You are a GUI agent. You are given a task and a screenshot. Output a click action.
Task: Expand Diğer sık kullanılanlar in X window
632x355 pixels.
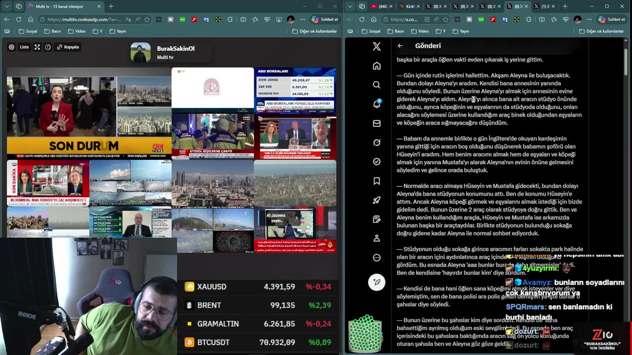[601, 31]
